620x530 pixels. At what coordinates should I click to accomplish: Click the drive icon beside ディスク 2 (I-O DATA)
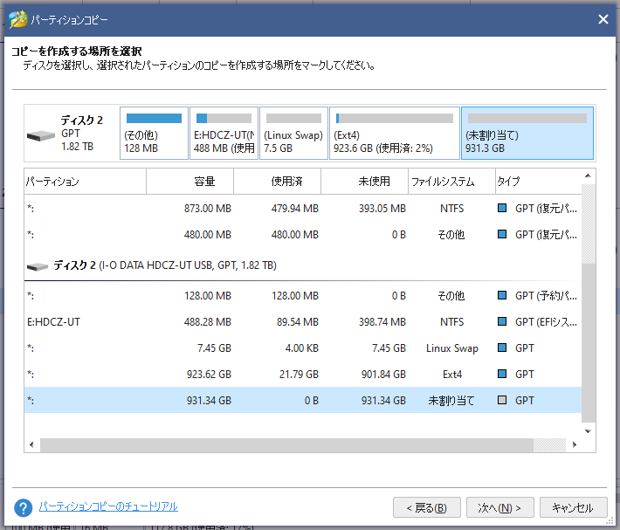click(x=38, y=267)
